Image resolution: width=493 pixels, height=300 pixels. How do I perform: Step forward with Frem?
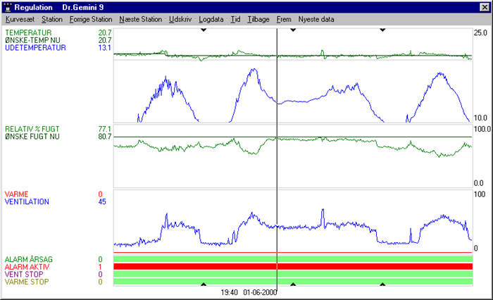(x=284, y=20)
